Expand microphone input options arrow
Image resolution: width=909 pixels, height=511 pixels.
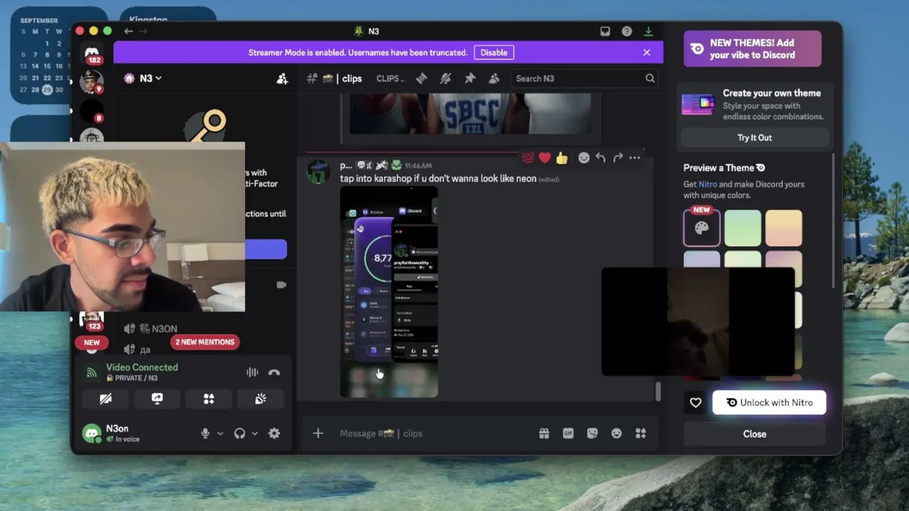tap(220, 434)
